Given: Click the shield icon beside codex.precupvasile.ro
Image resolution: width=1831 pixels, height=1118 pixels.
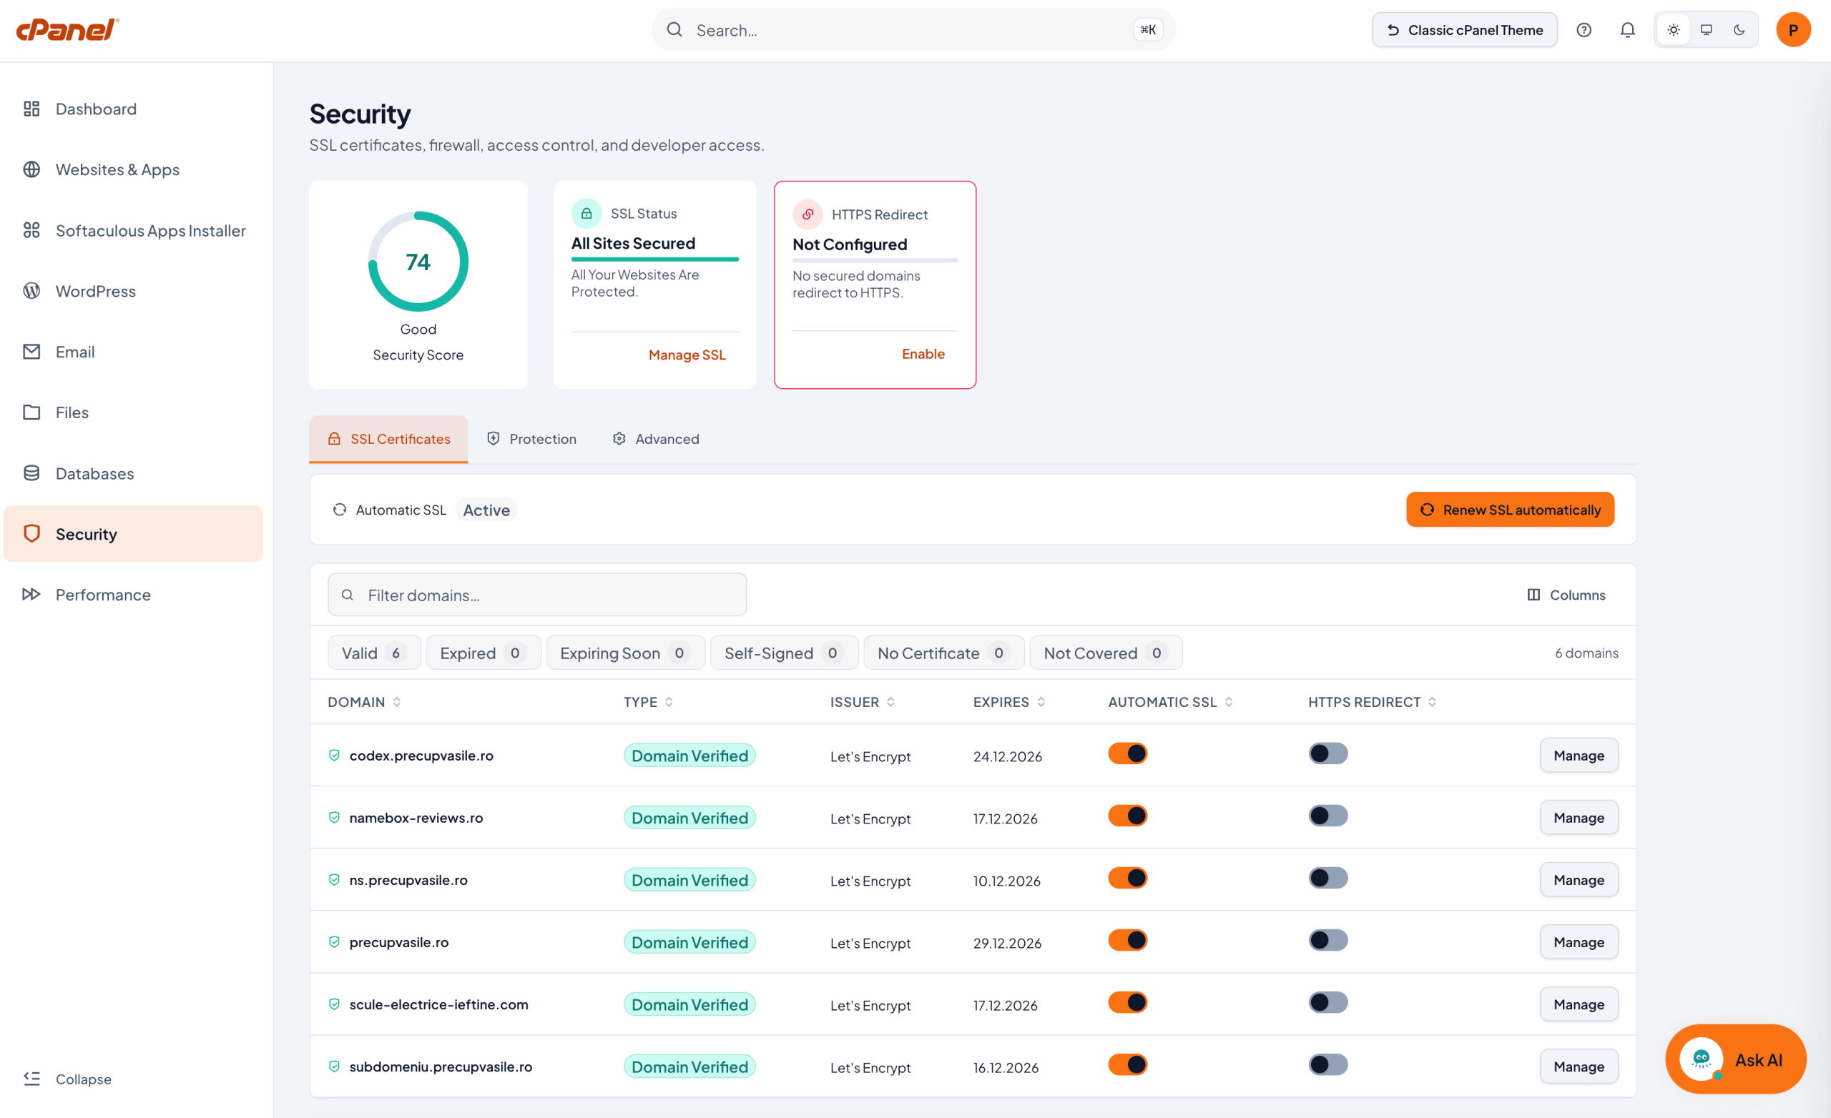Looking at the screenshot, I should 335,755.
